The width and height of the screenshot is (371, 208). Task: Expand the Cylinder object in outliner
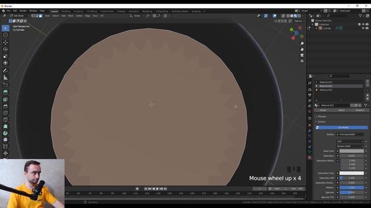317,28
